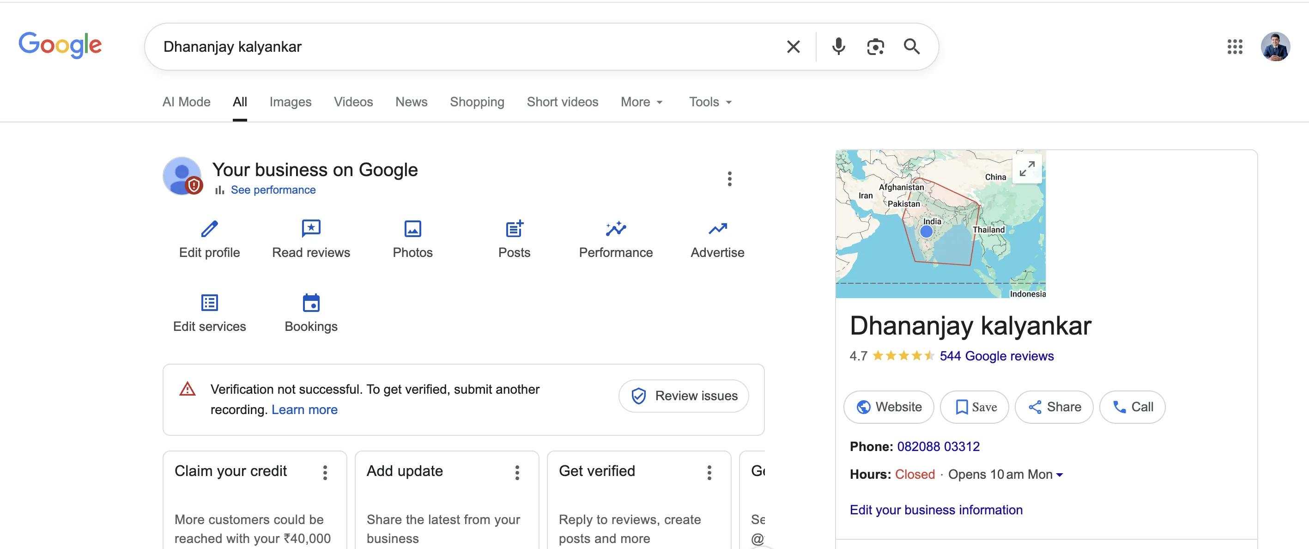Click into the search input field
Viewport: 1309px width, 549px height.
[x=457, y=46]
